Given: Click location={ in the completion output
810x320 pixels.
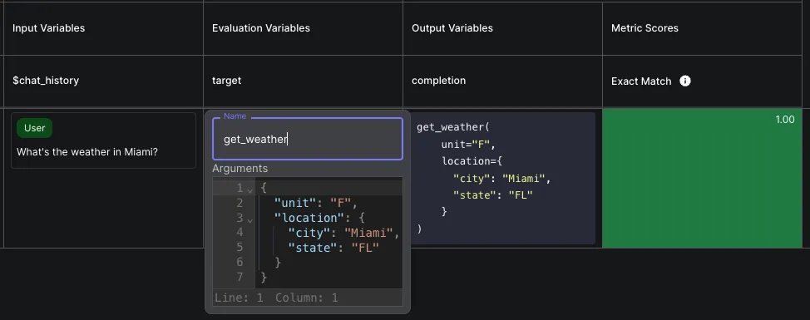Looking at the screenshot, I should (472, 161).
